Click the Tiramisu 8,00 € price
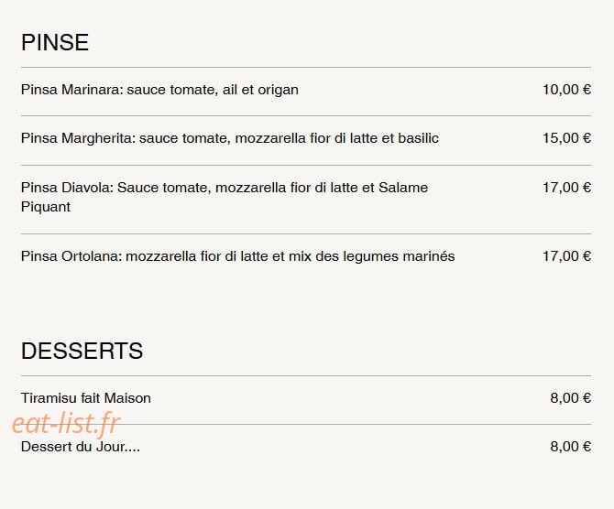This screenshot has width=614, height=509. click(571, 398)
